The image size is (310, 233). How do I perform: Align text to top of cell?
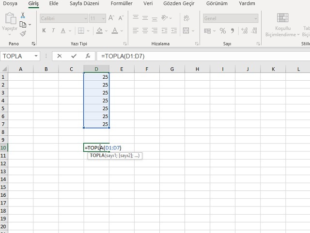point(136,18)
